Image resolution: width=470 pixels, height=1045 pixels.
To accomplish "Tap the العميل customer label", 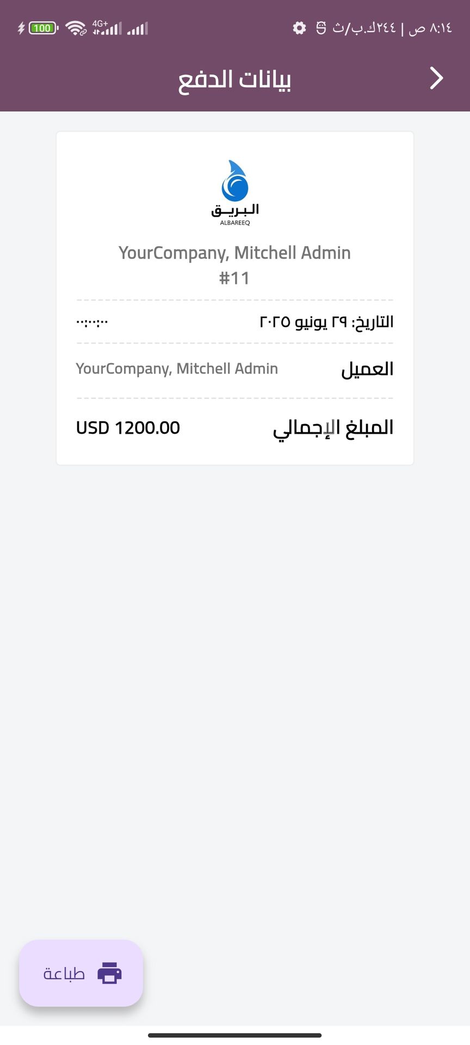I will [367, 369].
